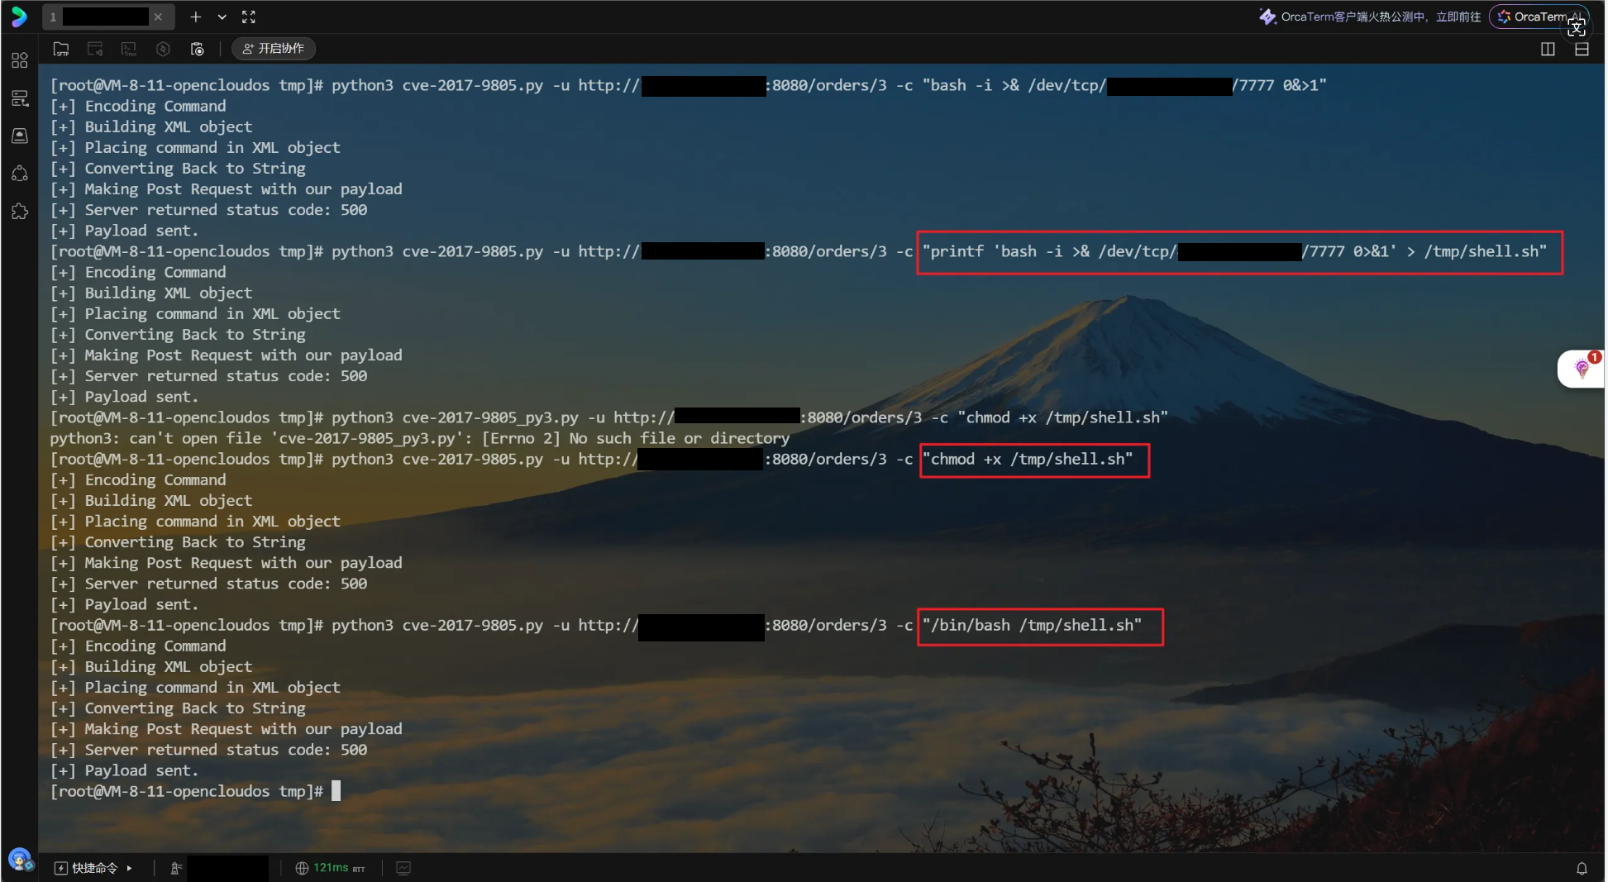Close terminal tab 1
Screen dimensions: 1608x882
click(x=158, y=17)
